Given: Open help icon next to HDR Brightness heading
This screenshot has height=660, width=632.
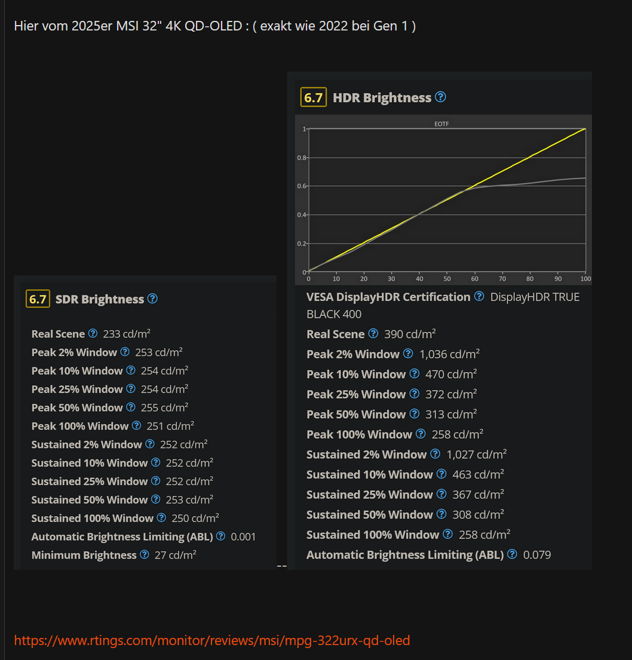Looking at the screenshot, I should [x=441, y=97].
